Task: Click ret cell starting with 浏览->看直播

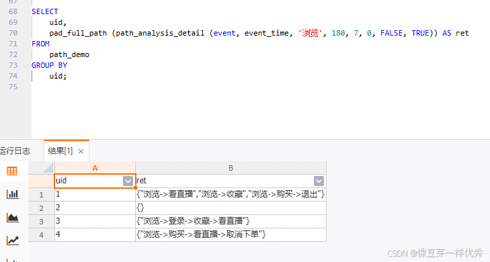Action: coord(231,195)
